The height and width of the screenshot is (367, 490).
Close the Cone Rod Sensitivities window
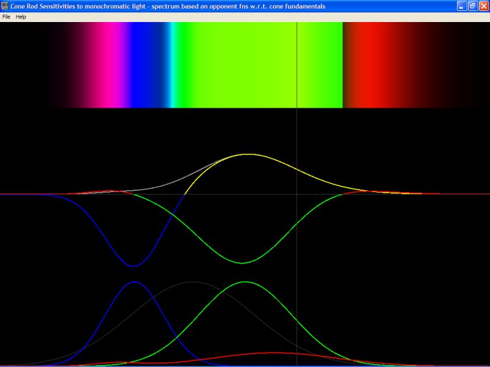pyautogui.click(x=484, y=6)
